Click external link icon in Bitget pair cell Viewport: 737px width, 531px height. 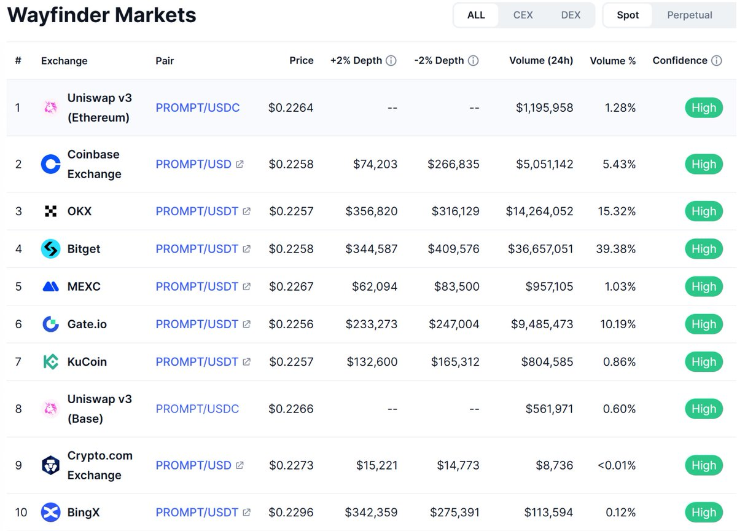point(247,249)
